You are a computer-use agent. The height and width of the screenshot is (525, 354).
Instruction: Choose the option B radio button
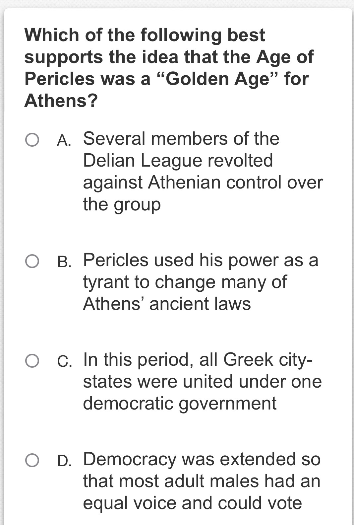coord(32,262)
